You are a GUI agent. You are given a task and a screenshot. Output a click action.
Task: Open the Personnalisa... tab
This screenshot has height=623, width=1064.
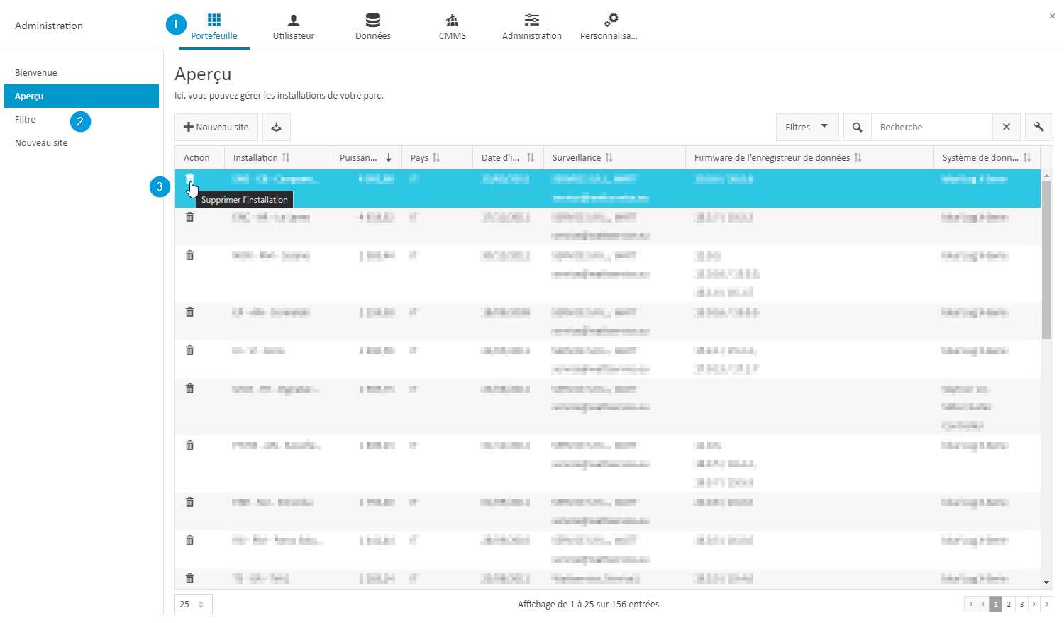(609, 27)
